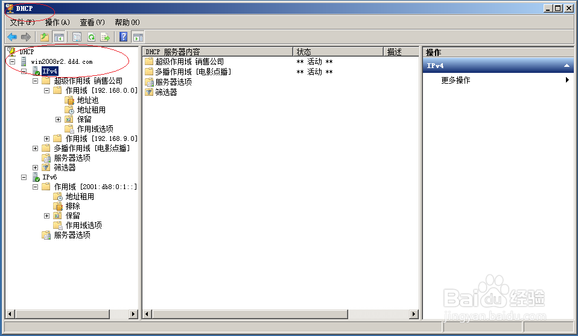Open 更多操作 in the actions pane

[x=456, y=80]
